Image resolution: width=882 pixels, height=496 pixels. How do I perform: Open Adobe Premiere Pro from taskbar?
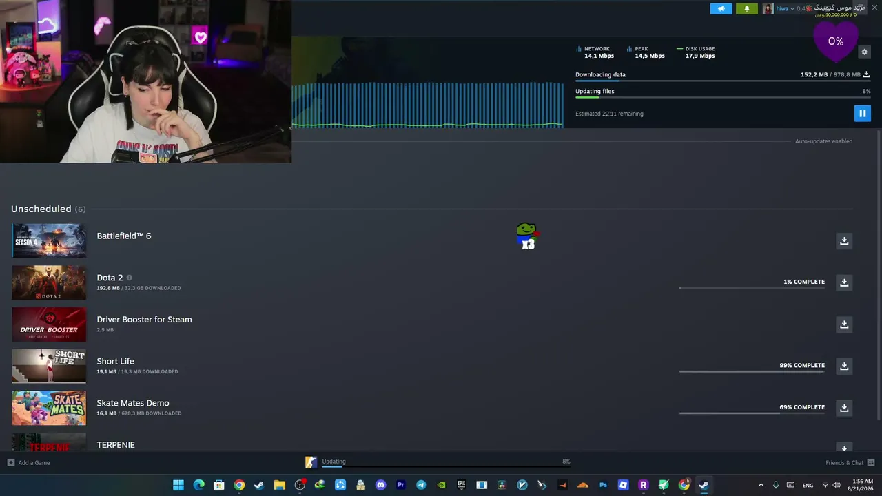(x=400, y=485)
